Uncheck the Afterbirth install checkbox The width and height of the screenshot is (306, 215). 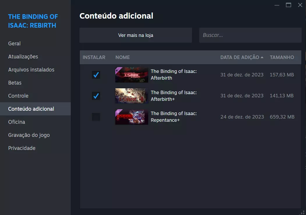tap(96, 75)
